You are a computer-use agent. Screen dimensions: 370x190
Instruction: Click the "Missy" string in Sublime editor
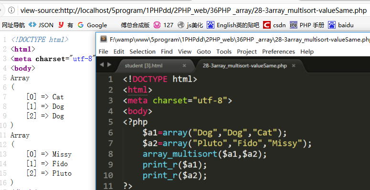tap(287, 143)
